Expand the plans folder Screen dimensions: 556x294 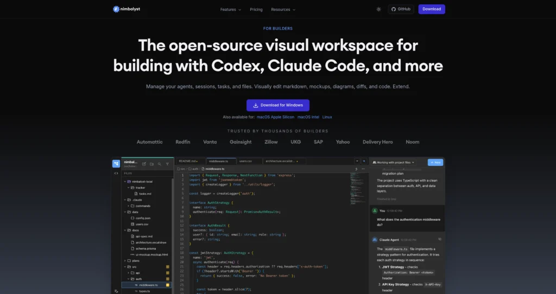[x=125, y=261]
